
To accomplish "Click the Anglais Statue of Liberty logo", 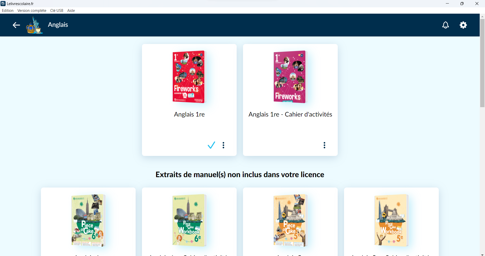I will 34,25.
